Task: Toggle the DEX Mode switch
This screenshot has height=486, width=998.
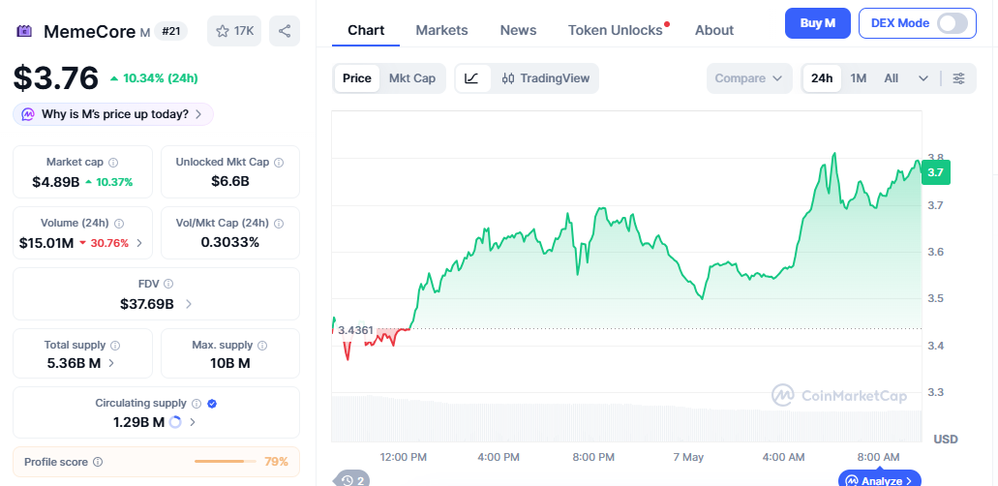Action: click(953, 23)
